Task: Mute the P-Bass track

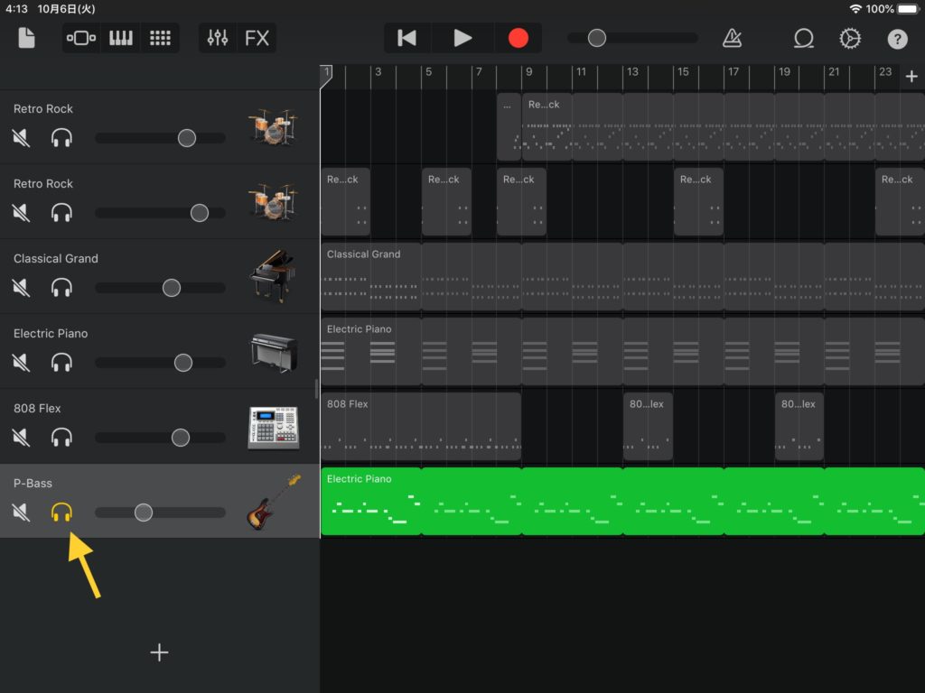Action: [x=22, y=513]
